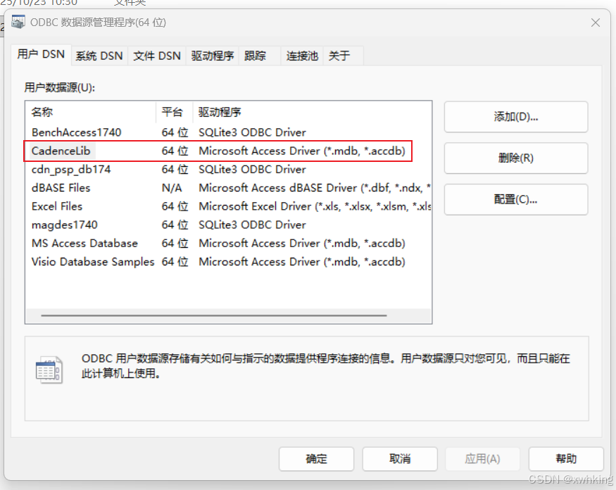Open 配置(C)... for the data source
Viewport: 616px width, 490px height.
coord(516,199)
